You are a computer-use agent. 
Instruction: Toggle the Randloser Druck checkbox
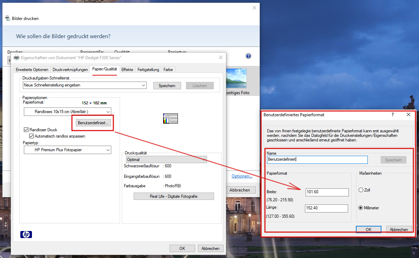pos(26,130)
